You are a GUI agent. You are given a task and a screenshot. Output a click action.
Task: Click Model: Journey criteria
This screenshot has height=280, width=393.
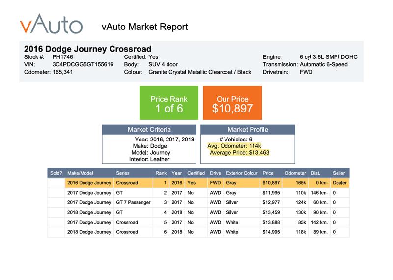[x=151, y=152]
